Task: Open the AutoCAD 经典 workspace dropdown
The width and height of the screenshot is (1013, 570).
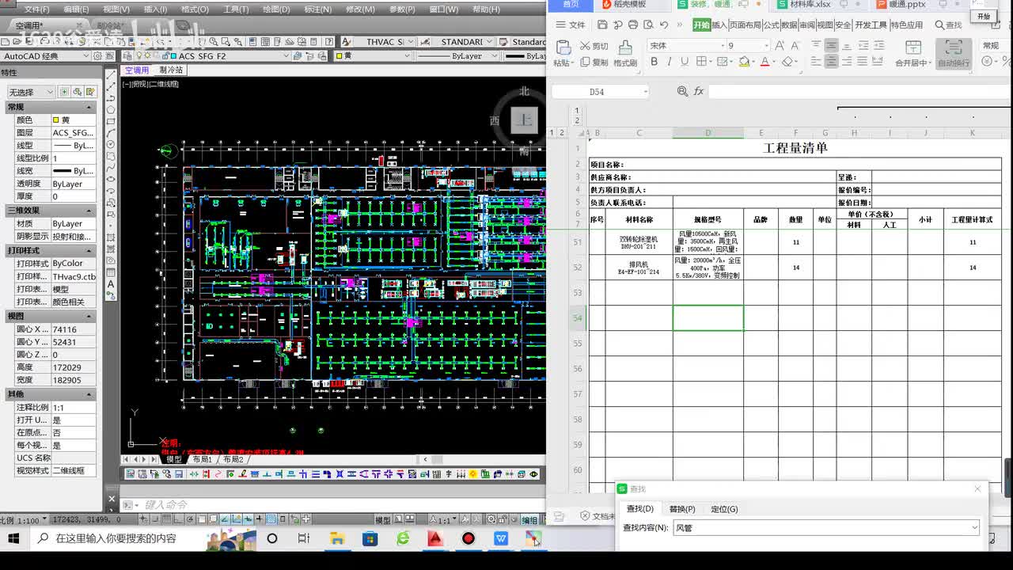Action: pyautogui.click(x=46, y=56)
